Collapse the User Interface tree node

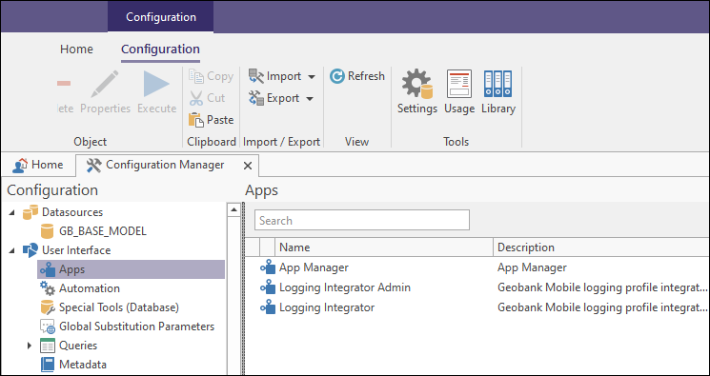11,250
